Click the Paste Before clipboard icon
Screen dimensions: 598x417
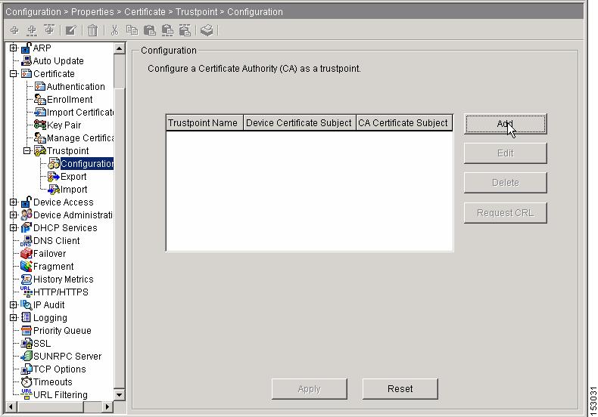pyautogui.click(x=167, y=30)
